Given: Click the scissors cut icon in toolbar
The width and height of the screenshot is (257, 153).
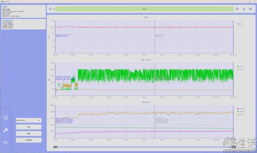Looking at the screenshot, I should pos(244,9).
